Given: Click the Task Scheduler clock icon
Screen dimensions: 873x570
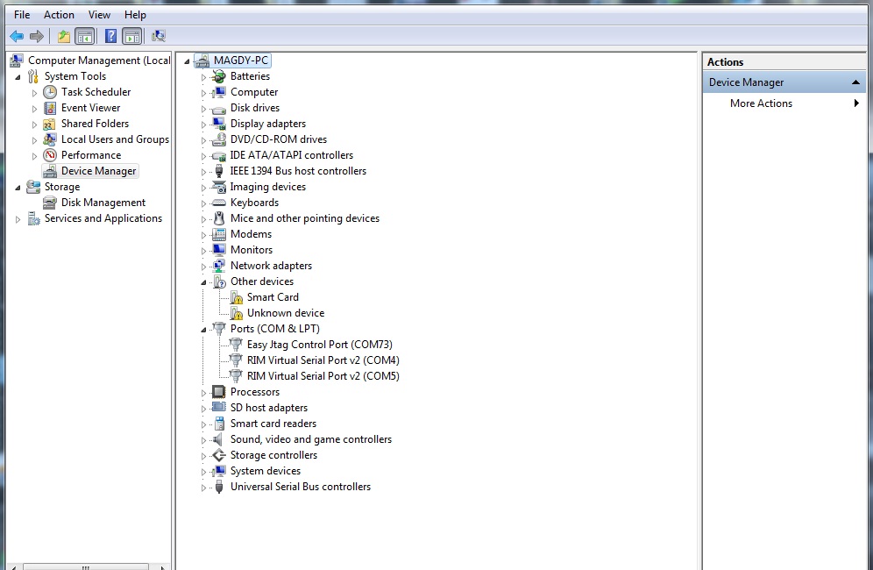Looking at the screenshot, I should (x=50, y=92).
